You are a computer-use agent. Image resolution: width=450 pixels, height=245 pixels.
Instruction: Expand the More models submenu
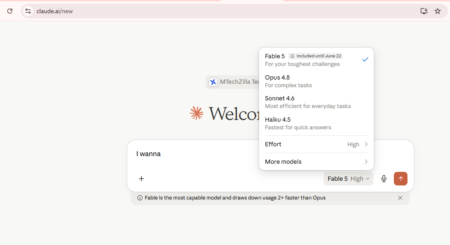(x=316, y=162)
